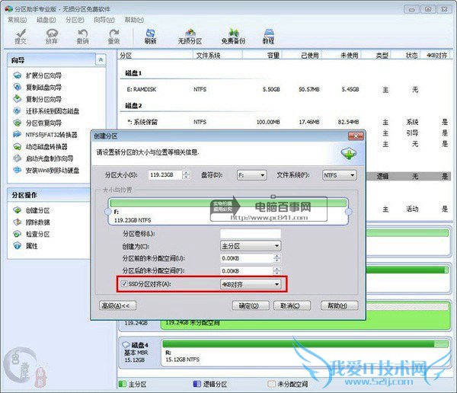Open NTFS与FAT32转换器
The image size is (457, 393).
pos(46,135)
